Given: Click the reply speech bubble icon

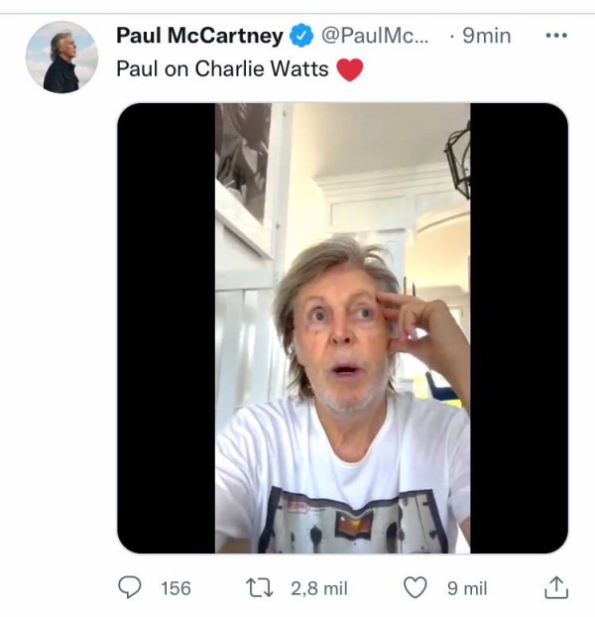Looking at the screenshot, I should (x=130, y=588).
